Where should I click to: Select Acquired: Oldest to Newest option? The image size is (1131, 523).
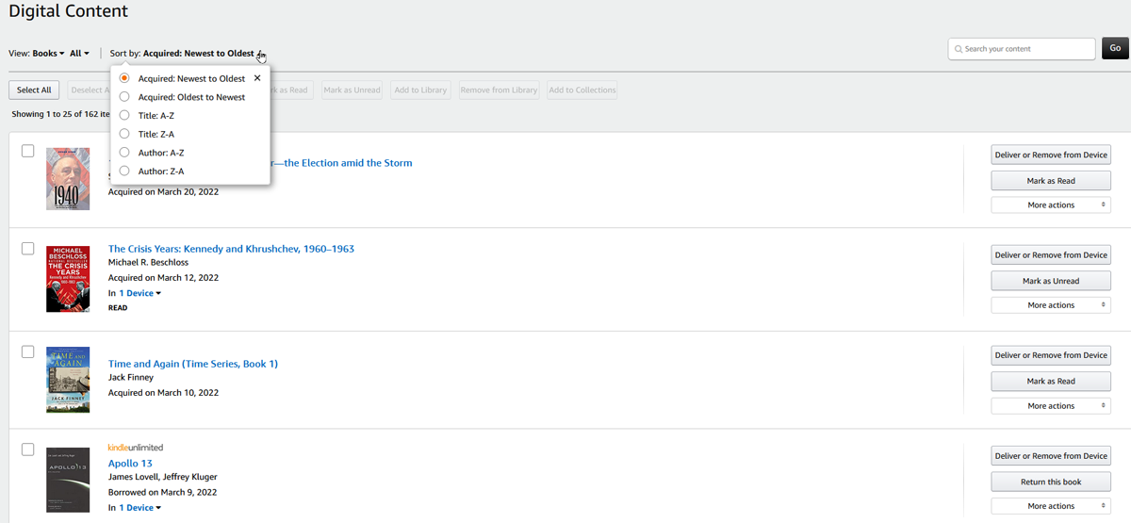click(124, 97)
